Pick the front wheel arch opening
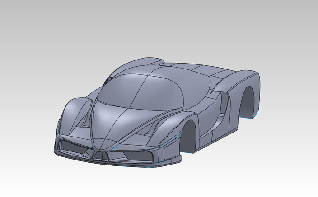 coord(189,137)
